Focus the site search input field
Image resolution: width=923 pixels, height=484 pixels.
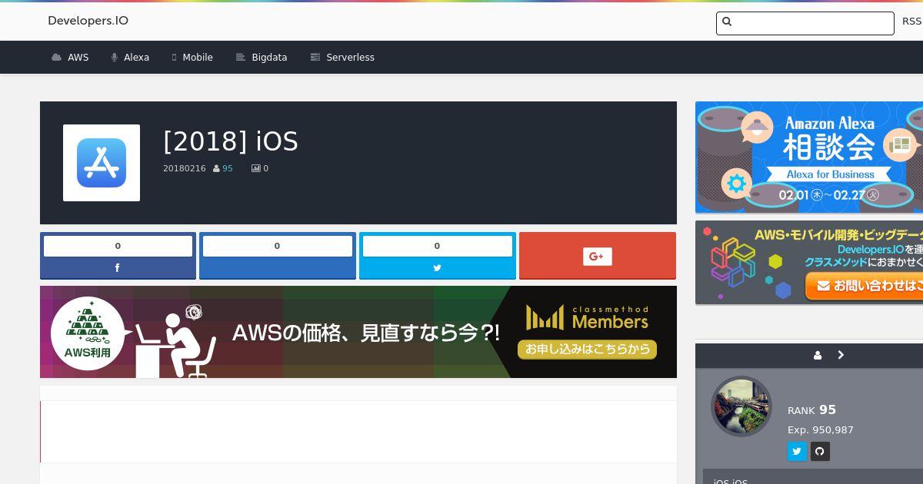point(805,23)
